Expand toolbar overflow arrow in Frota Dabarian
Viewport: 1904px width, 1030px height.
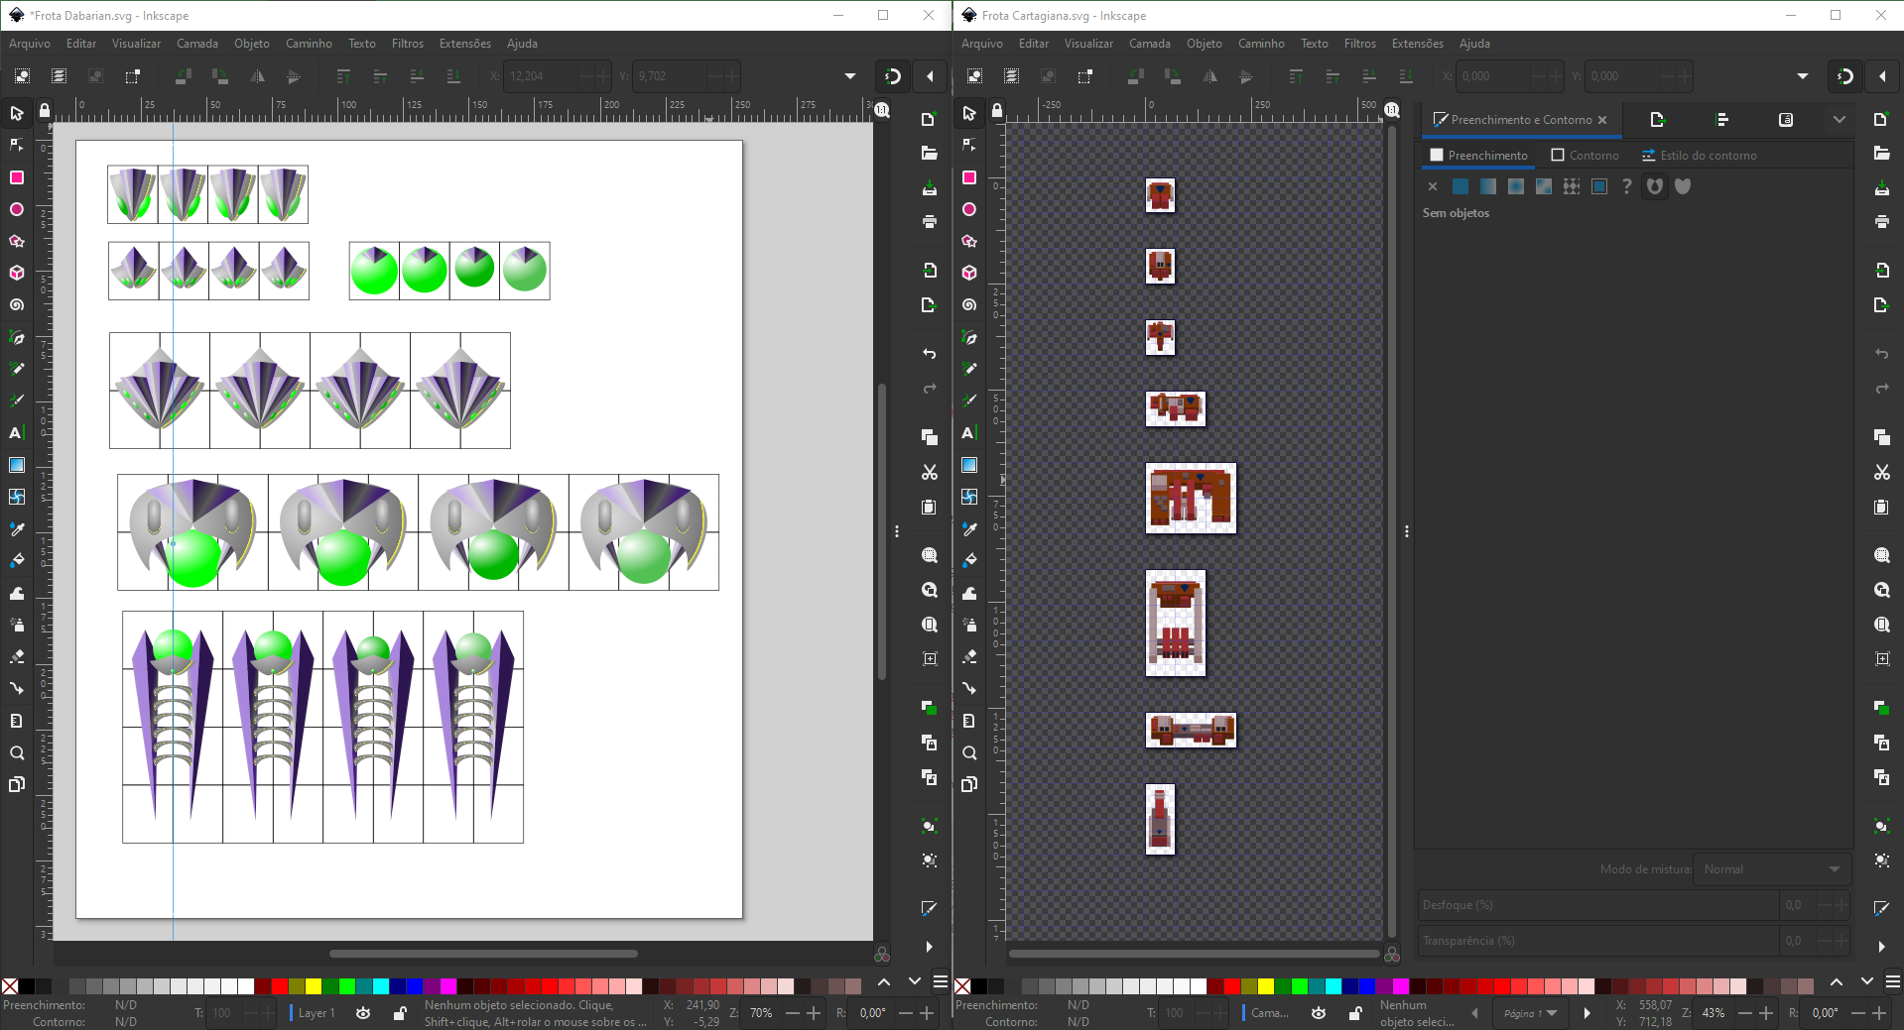point(849,76)
